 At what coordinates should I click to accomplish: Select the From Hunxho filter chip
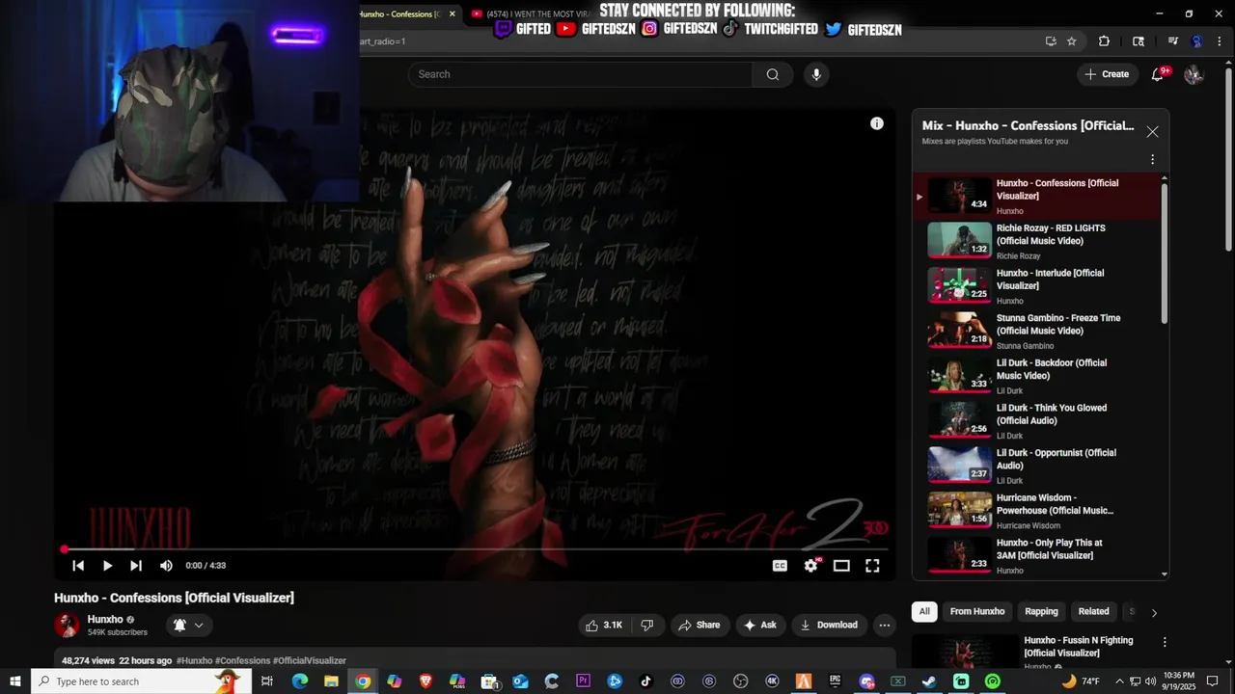point(977,611)
